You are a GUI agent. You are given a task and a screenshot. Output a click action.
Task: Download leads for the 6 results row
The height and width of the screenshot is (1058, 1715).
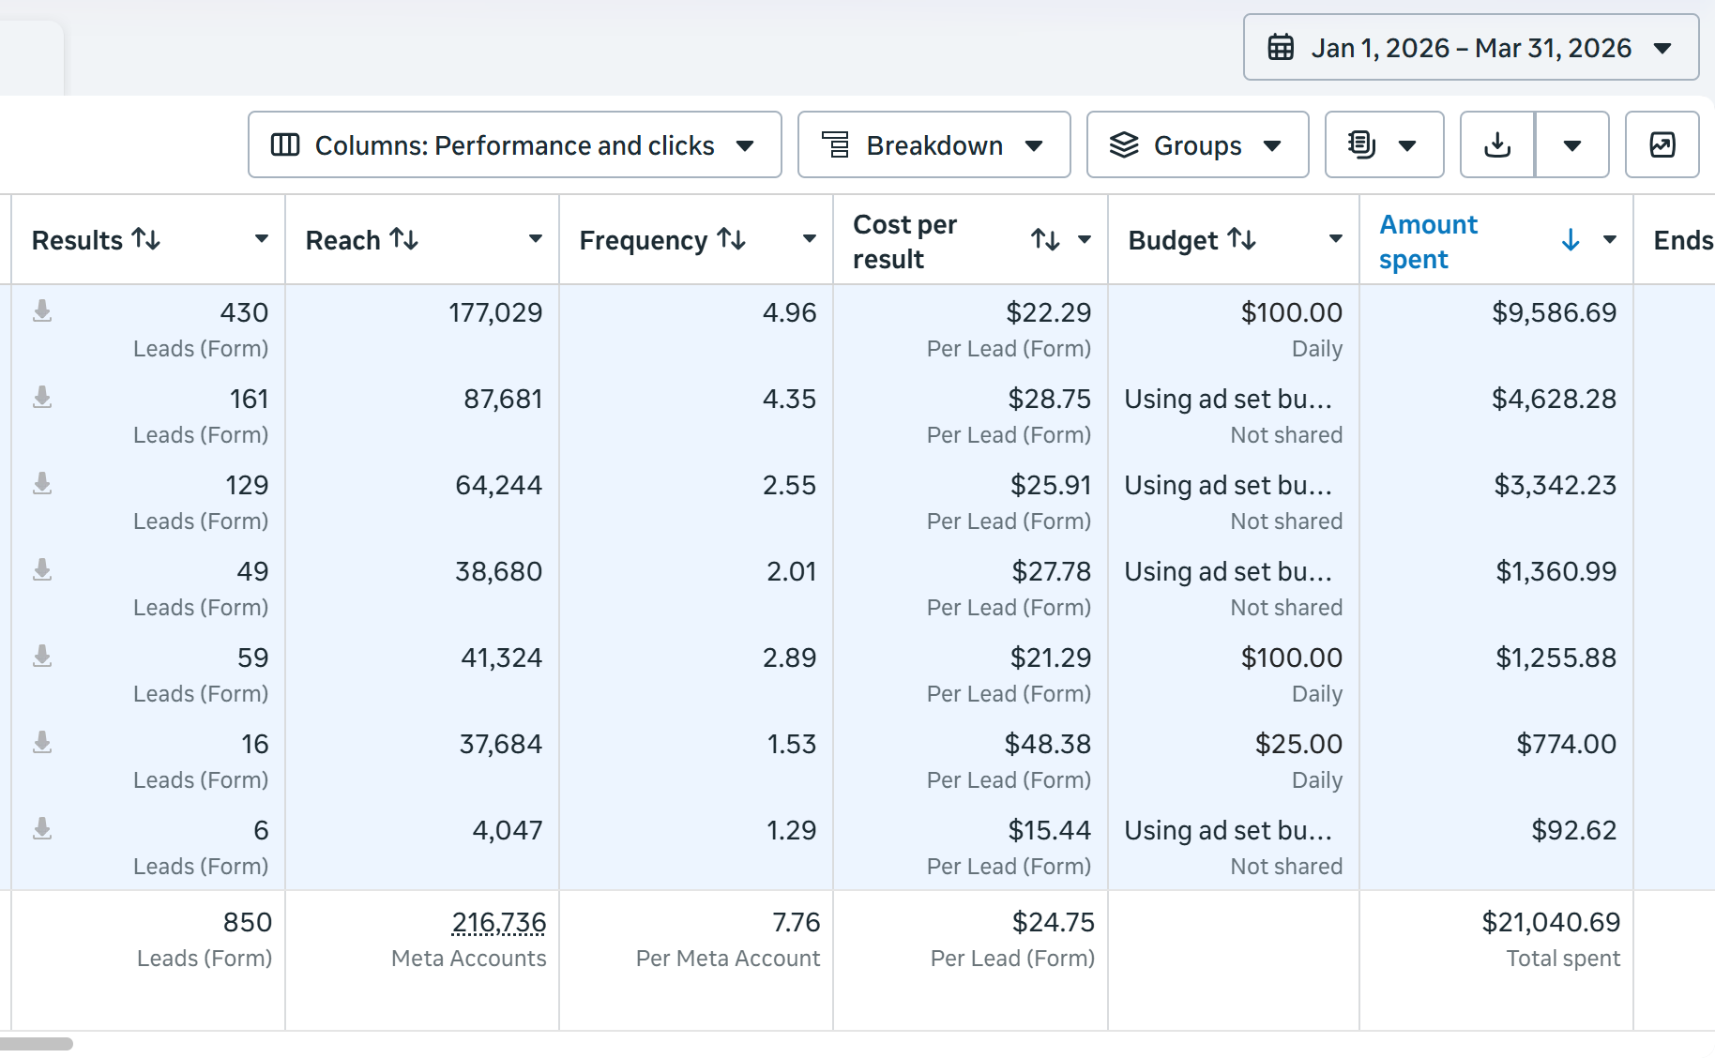click(42, 829)
